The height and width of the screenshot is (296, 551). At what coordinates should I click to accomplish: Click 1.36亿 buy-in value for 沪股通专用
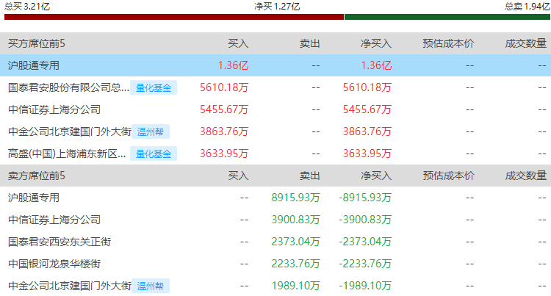click(233, 65)
